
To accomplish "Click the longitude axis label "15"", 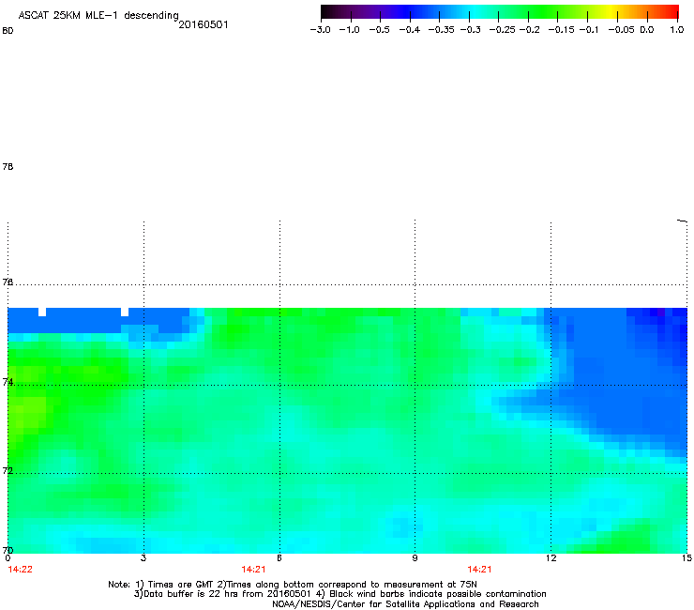I will (x=686, y=558).
